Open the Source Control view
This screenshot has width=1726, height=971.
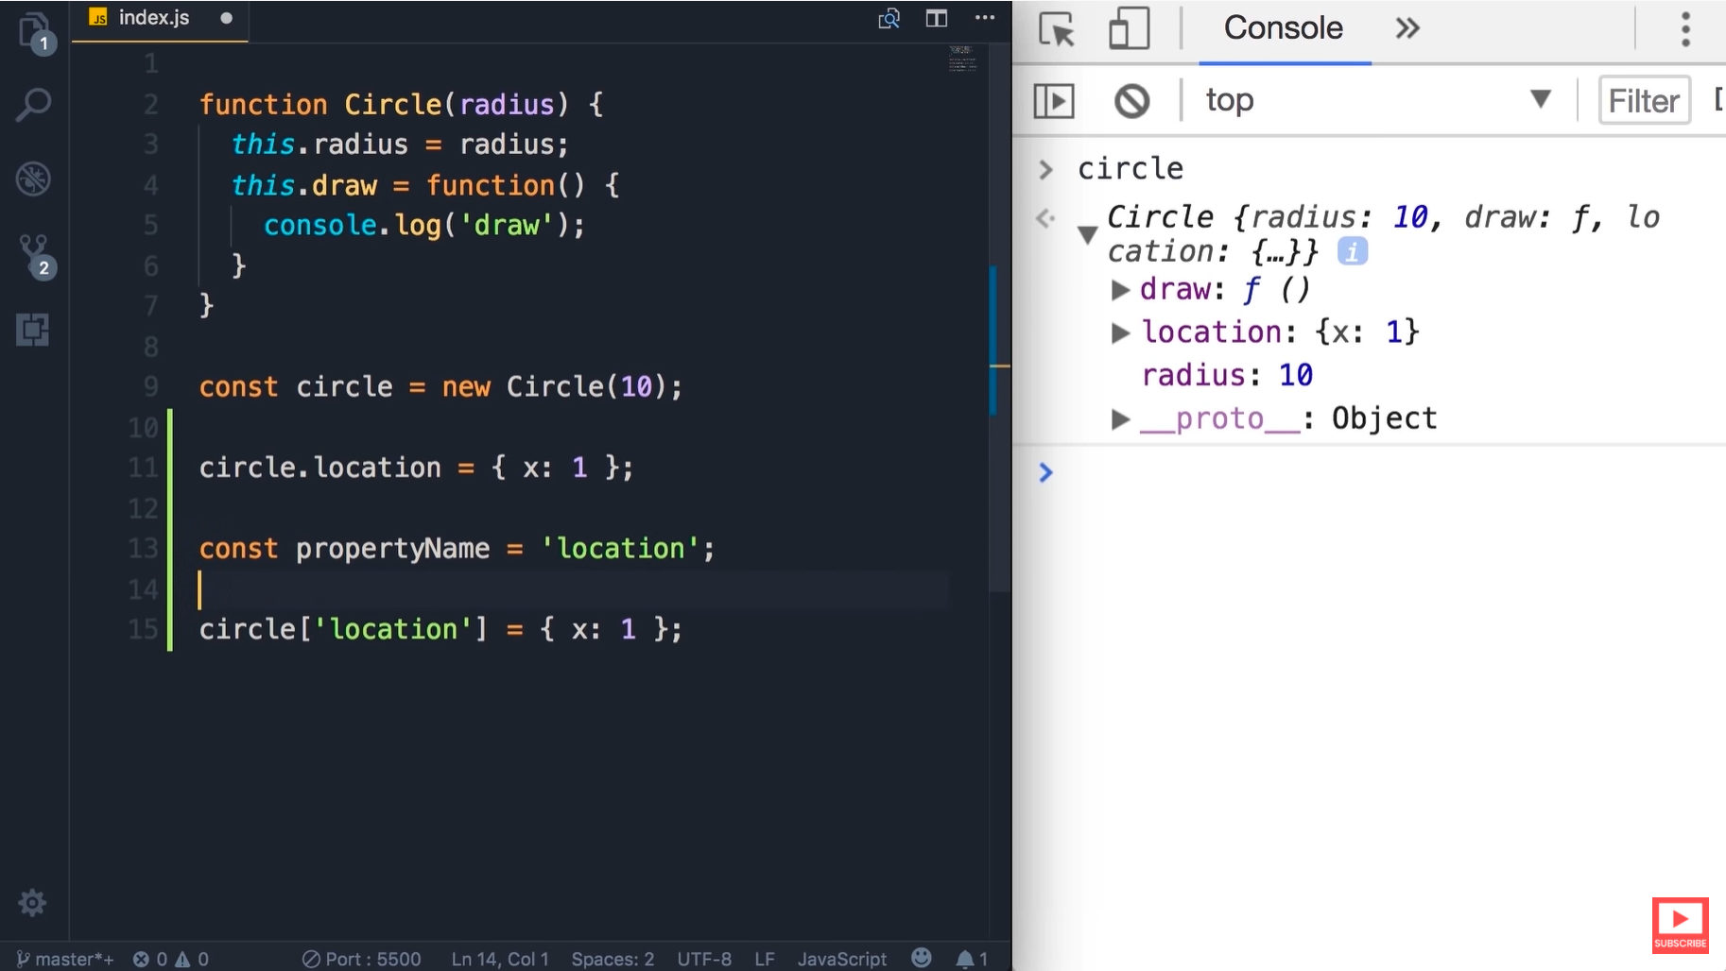tap(36, 255)
